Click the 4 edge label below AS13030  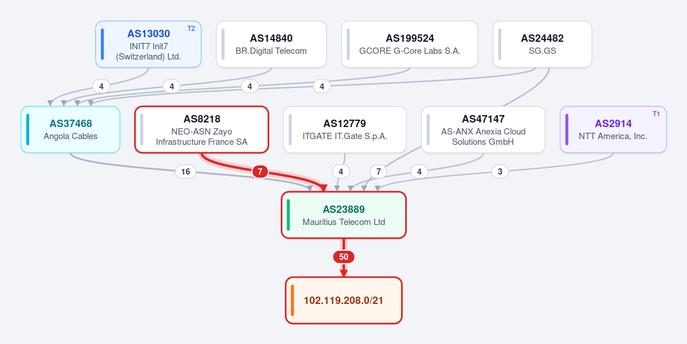pyautogui.click(x=101, y=86)
